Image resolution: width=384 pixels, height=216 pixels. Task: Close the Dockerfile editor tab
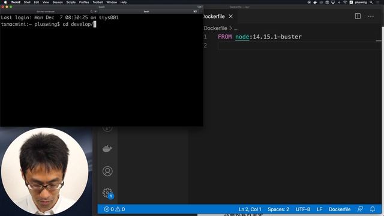click(x=230, y=16)
